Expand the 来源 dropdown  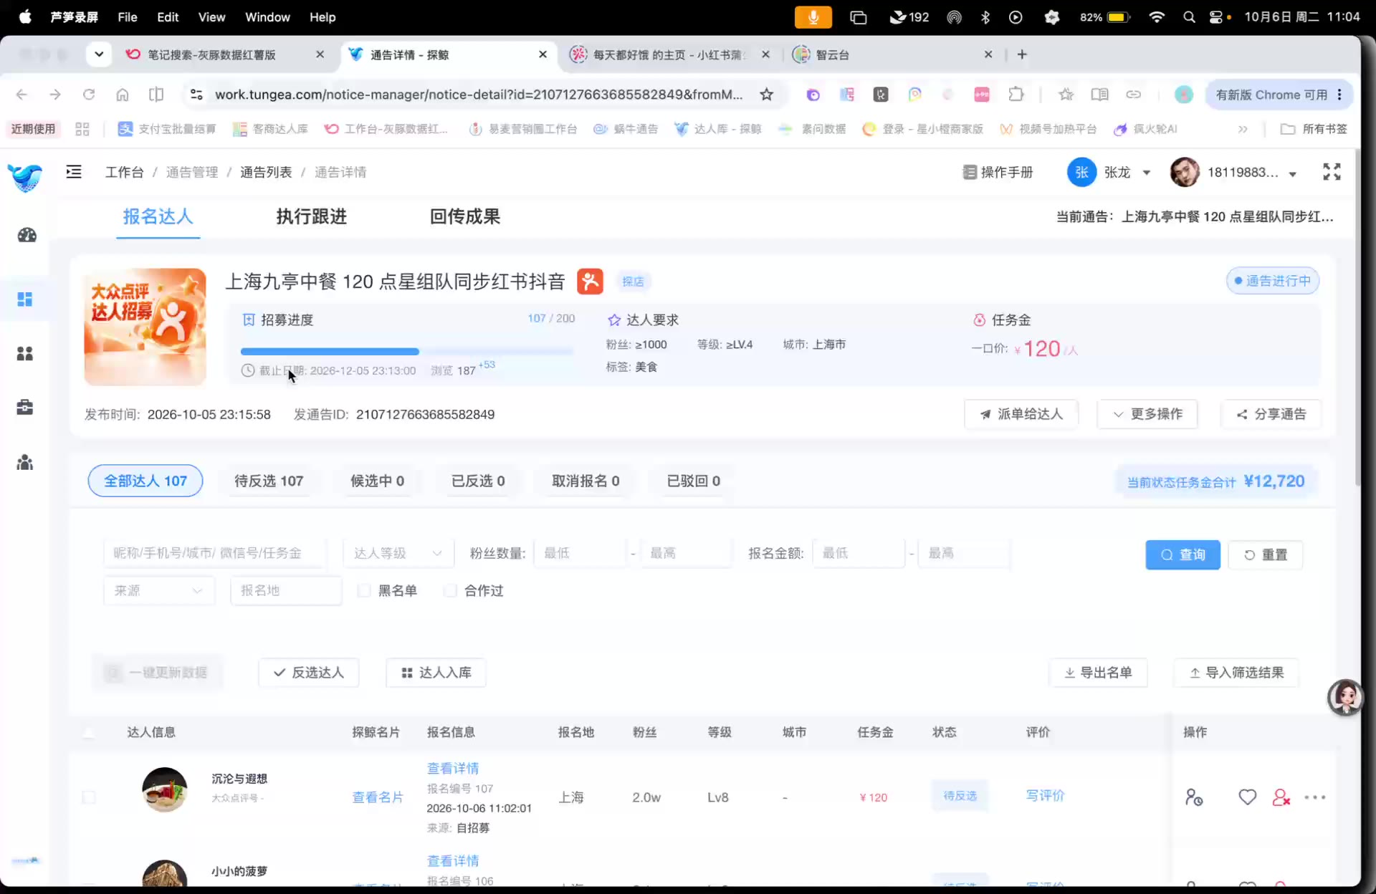(158, 590)
